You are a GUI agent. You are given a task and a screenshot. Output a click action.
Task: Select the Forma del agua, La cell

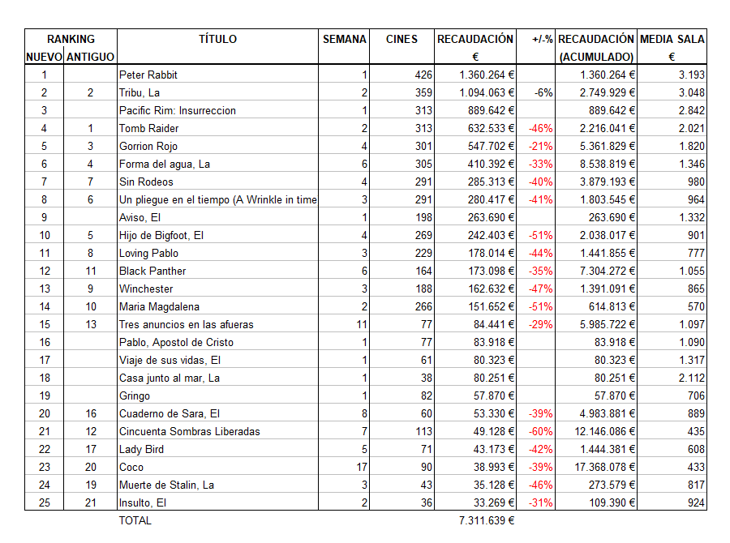coord(165,164)
